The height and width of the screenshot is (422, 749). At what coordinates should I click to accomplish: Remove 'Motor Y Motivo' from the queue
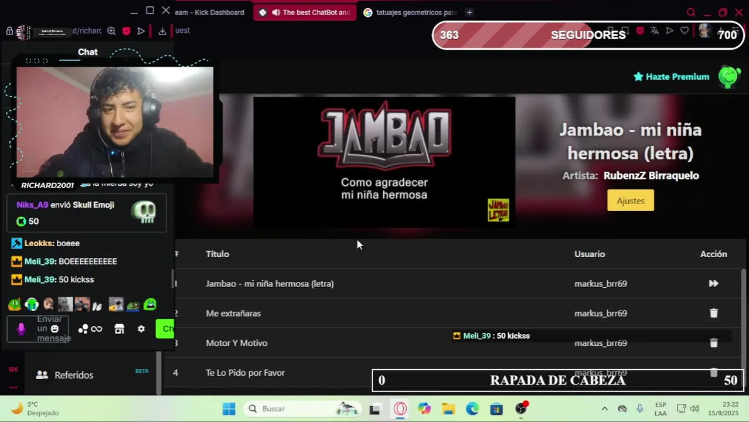pos(713,343)
